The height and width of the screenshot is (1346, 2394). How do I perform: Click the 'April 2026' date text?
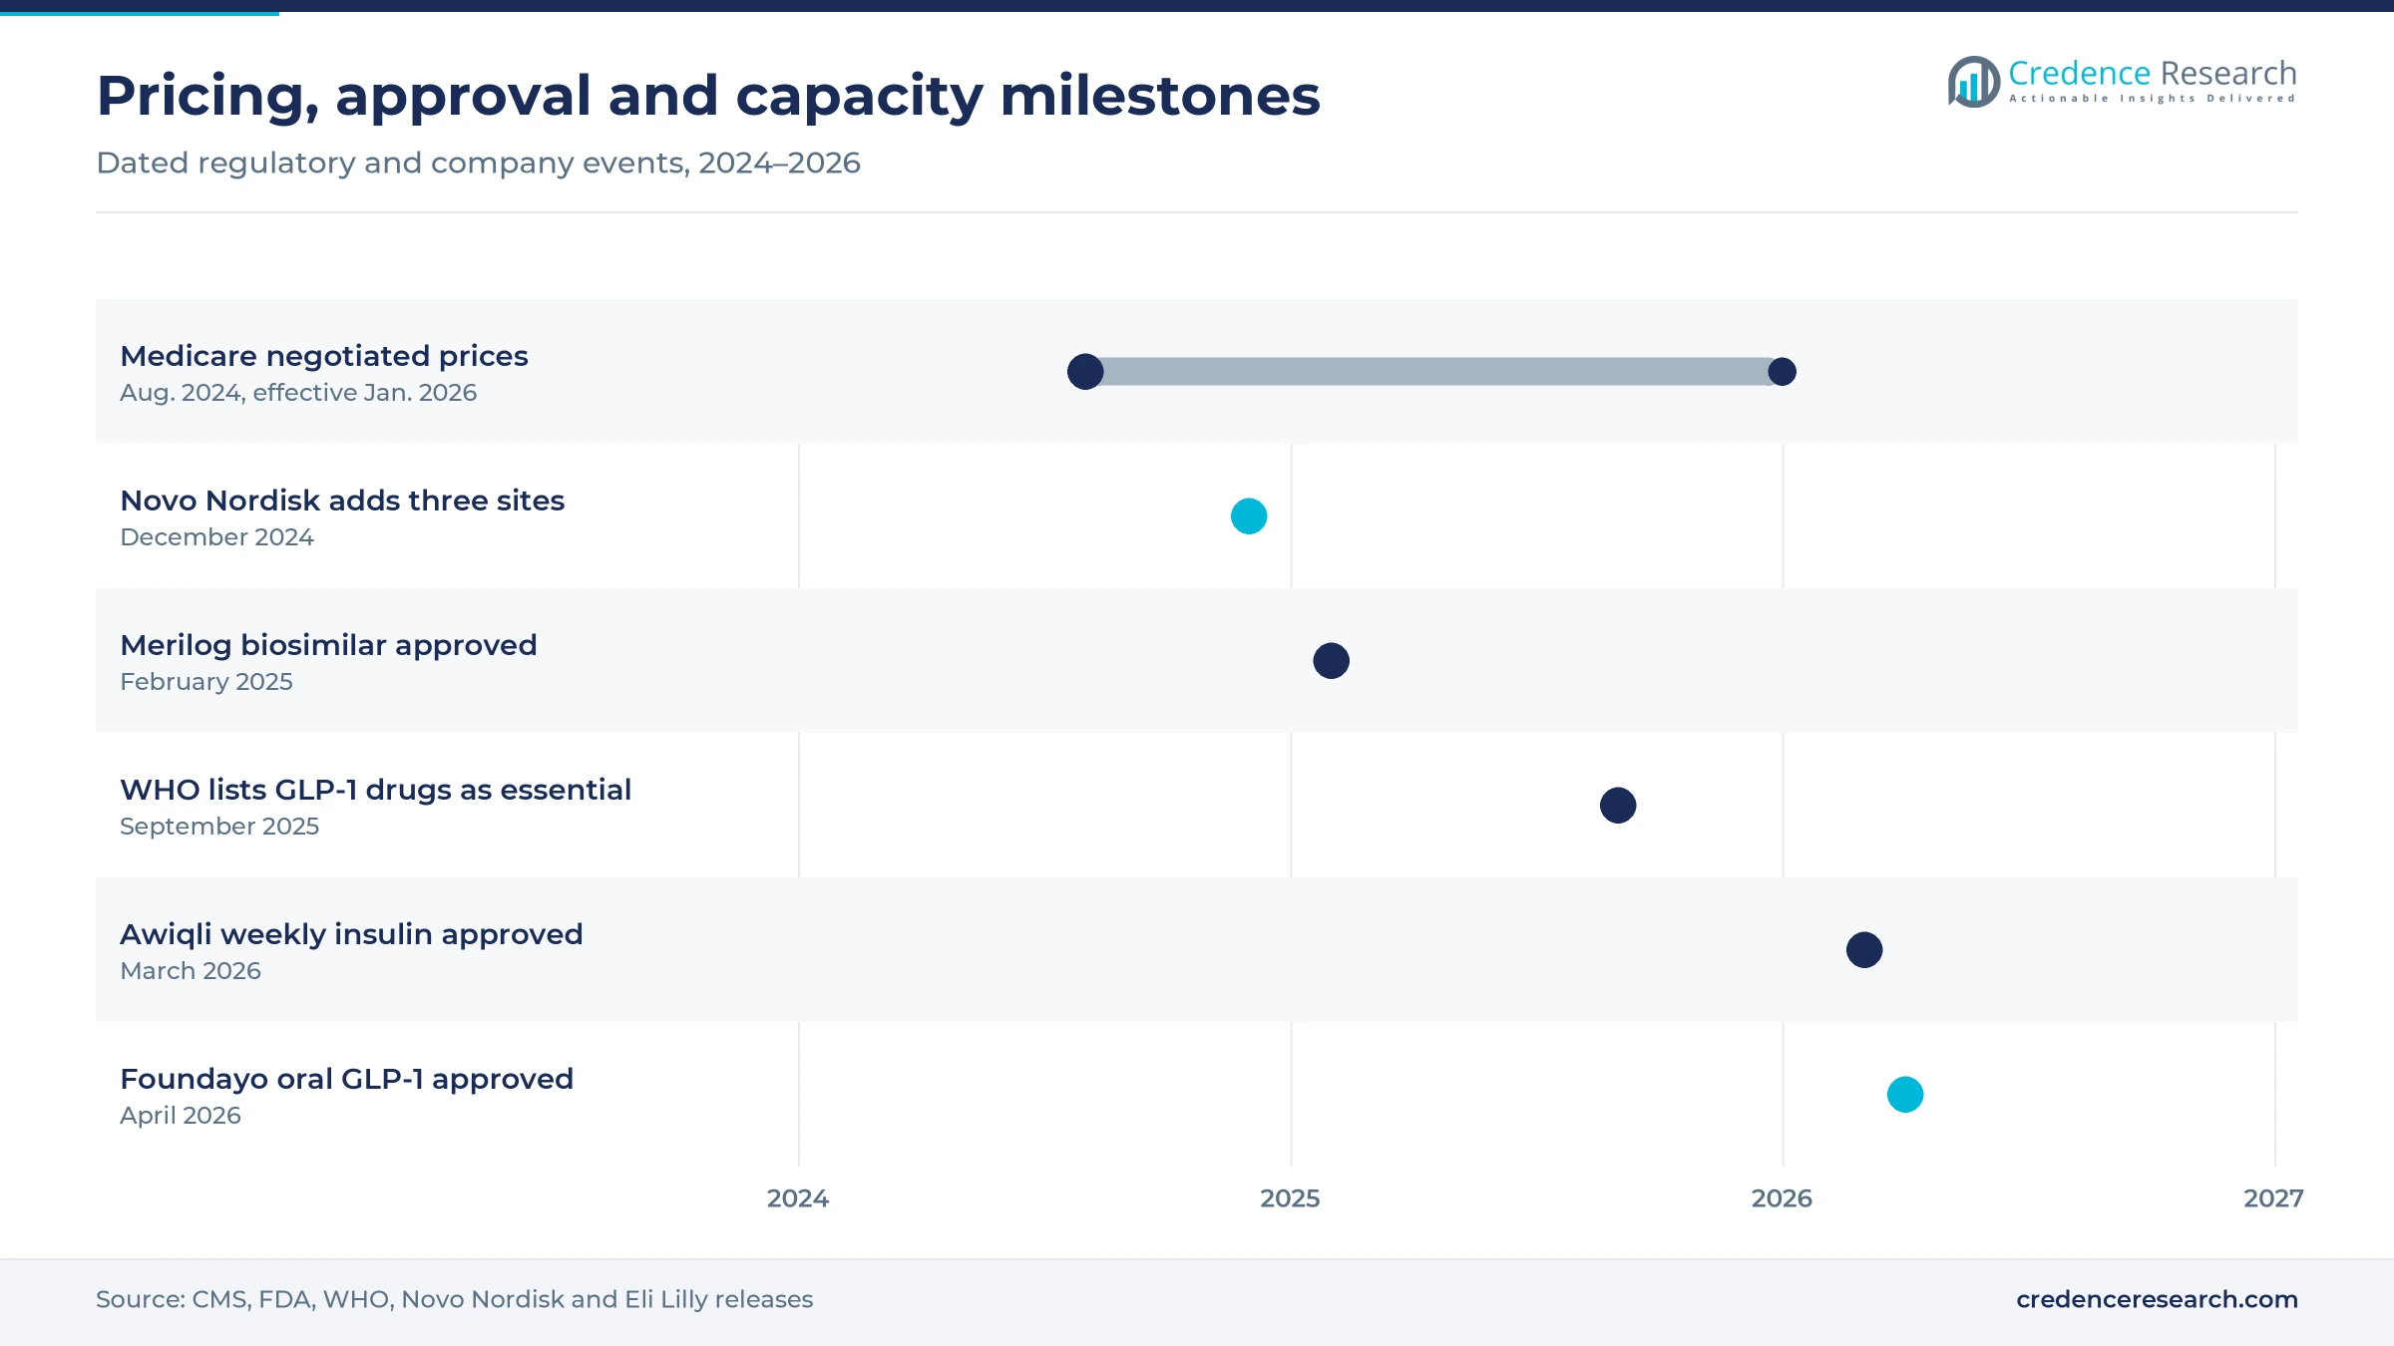181,1116
